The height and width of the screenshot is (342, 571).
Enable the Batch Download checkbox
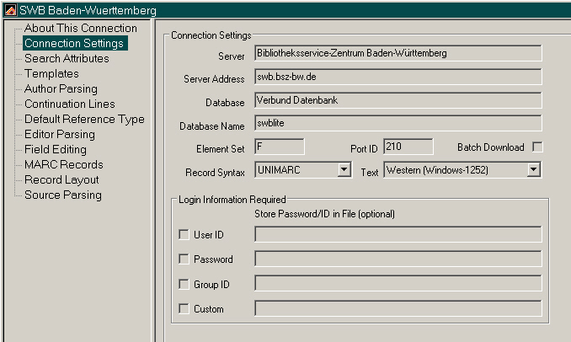pos(537,147)
